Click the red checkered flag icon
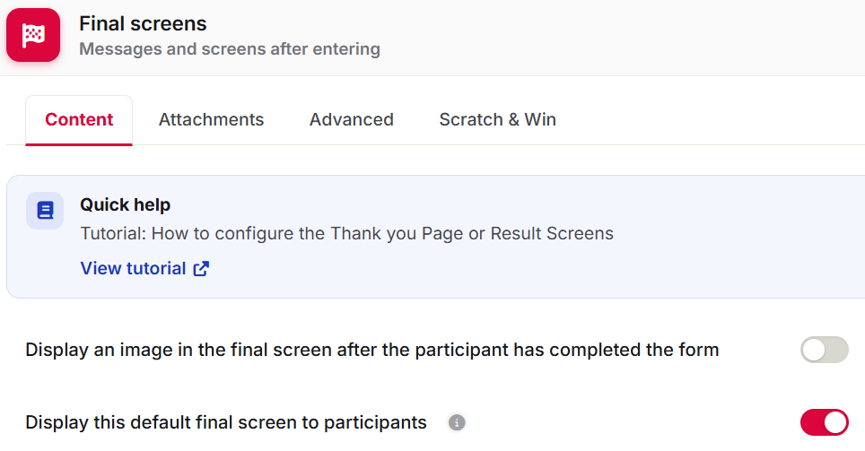 click(33, 35)
